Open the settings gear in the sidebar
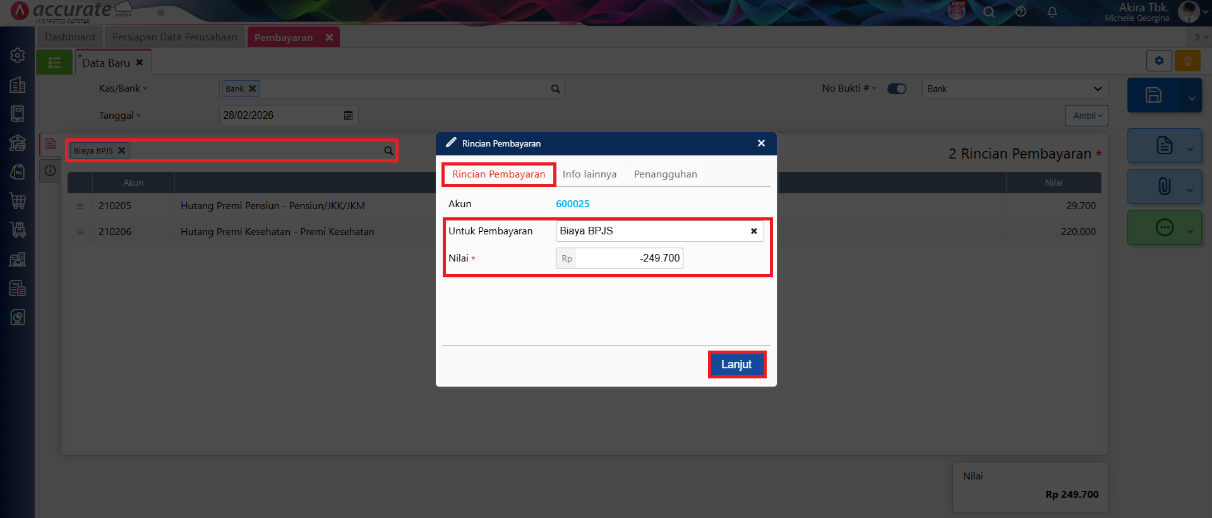The width and height of the screenshot is (1212, 518). coord(18,56)
